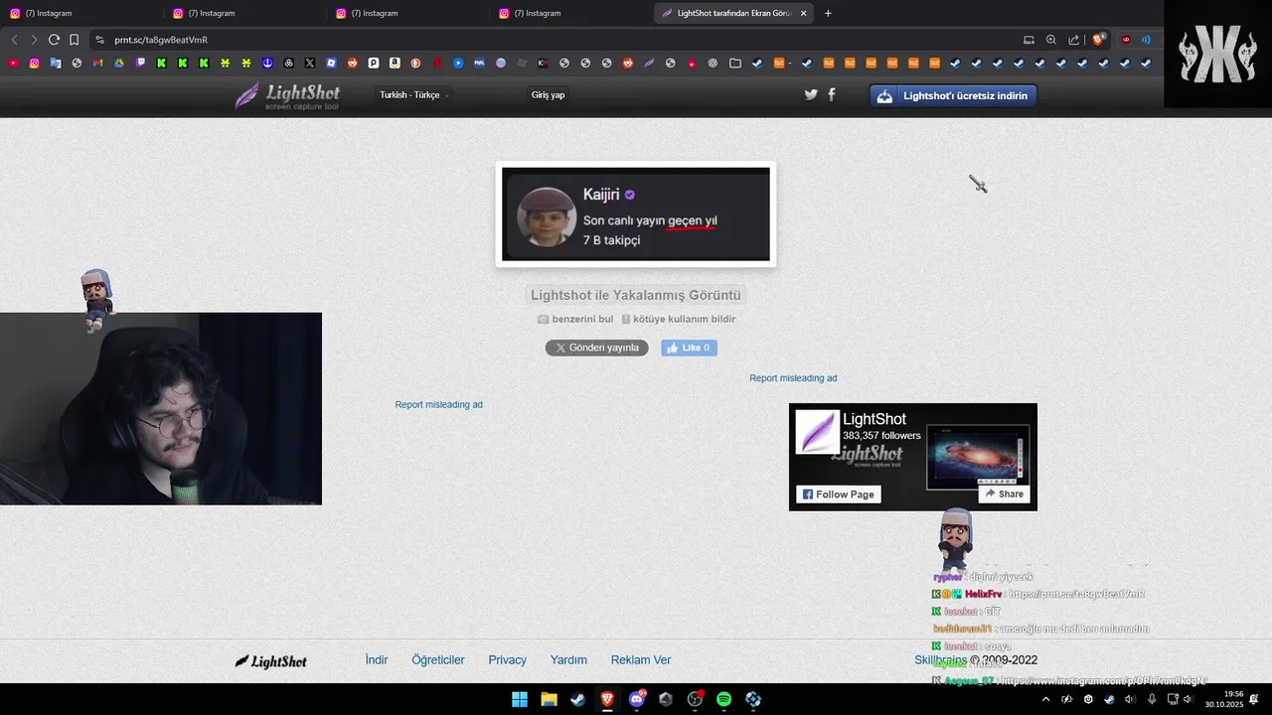Click the Privacy footer link
1272x715 pixels.
508,659
